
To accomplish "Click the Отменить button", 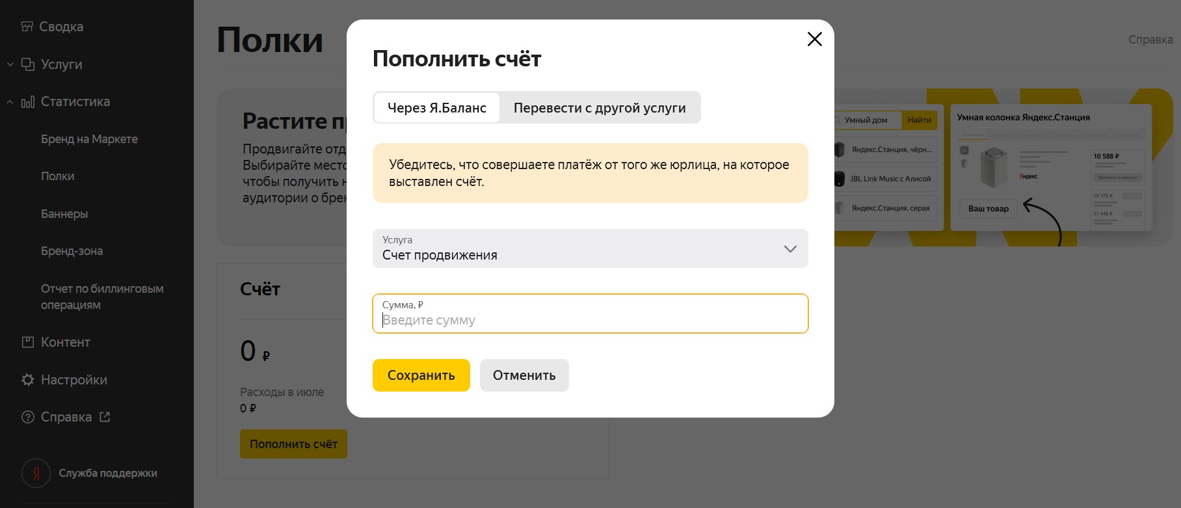I will pyautogui.click(x=524, y=375).
